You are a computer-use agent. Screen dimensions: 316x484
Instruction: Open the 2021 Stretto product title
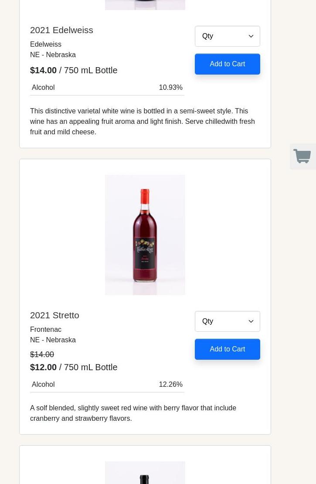54,315
